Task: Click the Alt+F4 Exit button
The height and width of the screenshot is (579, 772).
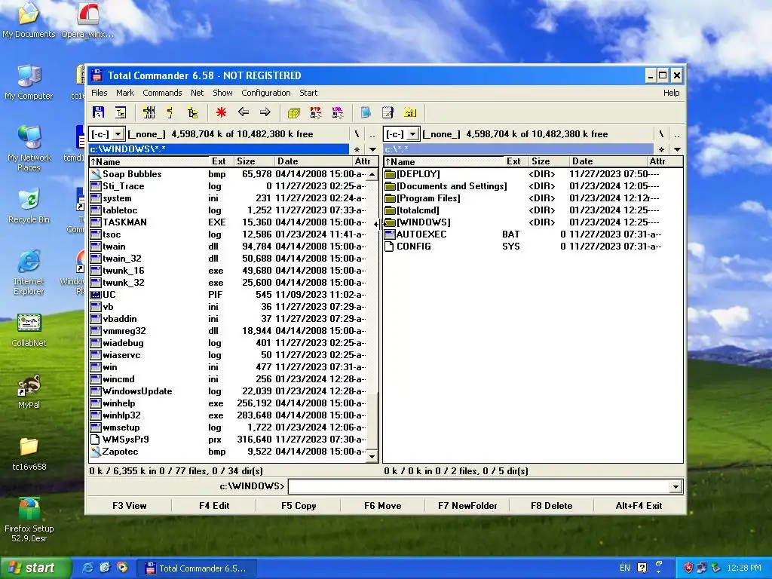Action: tap(639, 506)
